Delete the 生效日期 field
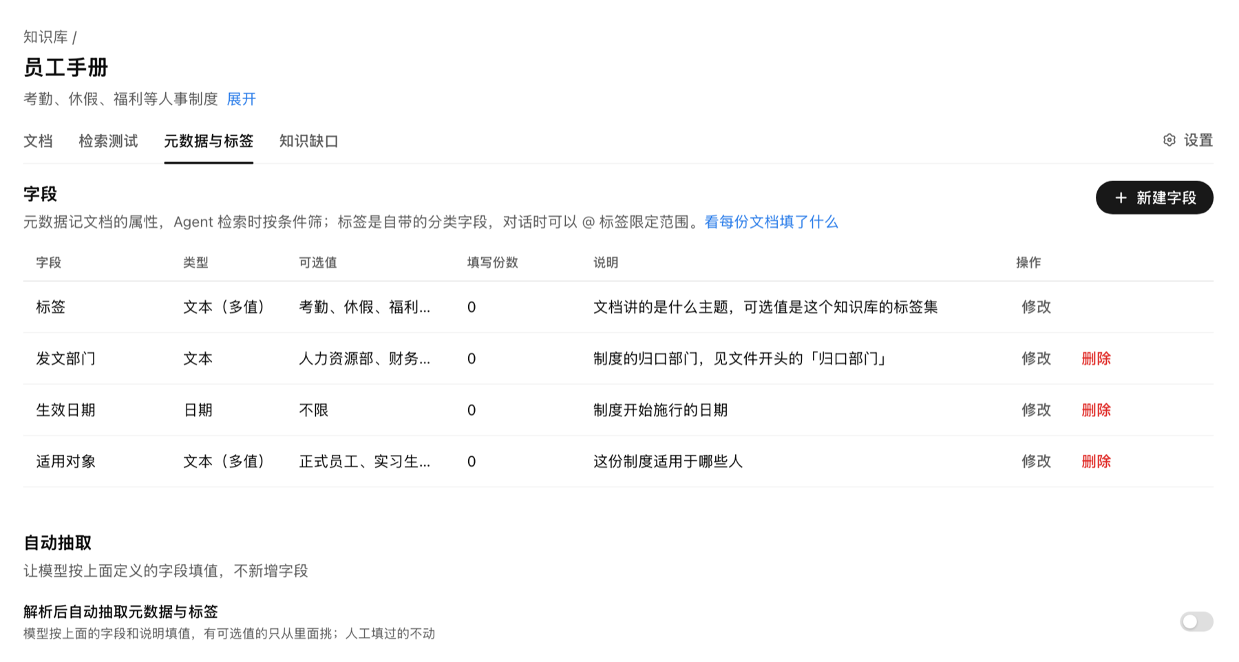Viewport: 1239px width, 662px height. click(1097, 410)
